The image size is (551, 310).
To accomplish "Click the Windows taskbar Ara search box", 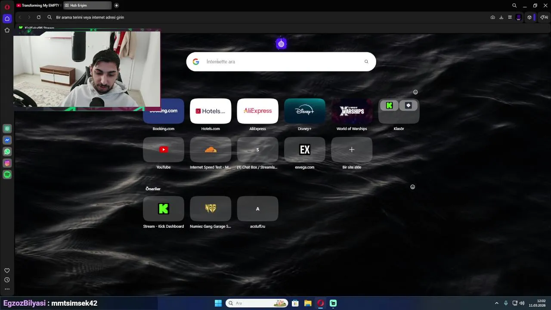I will [x=257, y=303].
